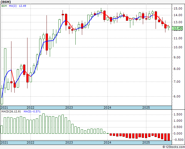Click the 1.000 MACD axis label
Screen dimensions: 185x149
[178, 121]
